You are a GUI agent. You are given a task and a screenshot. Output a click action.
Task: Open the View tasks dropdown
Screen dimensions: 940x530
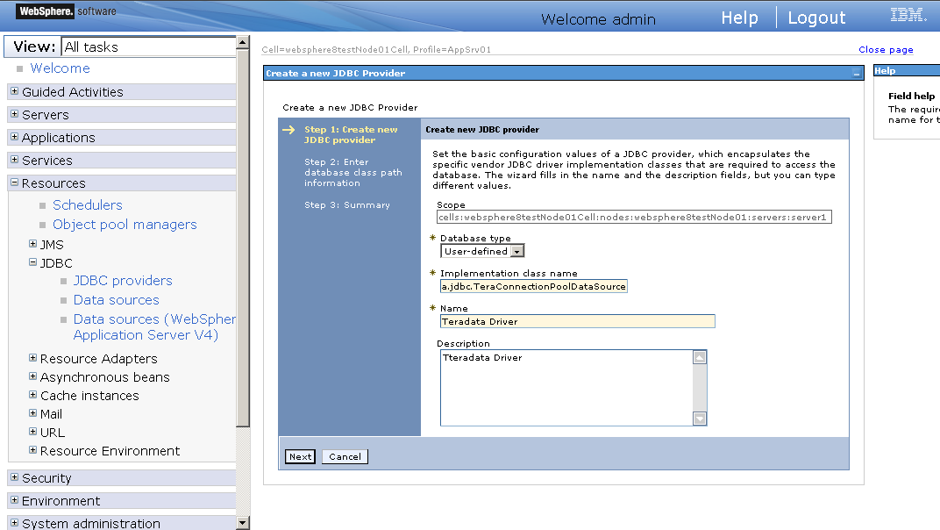pos(147,46)
